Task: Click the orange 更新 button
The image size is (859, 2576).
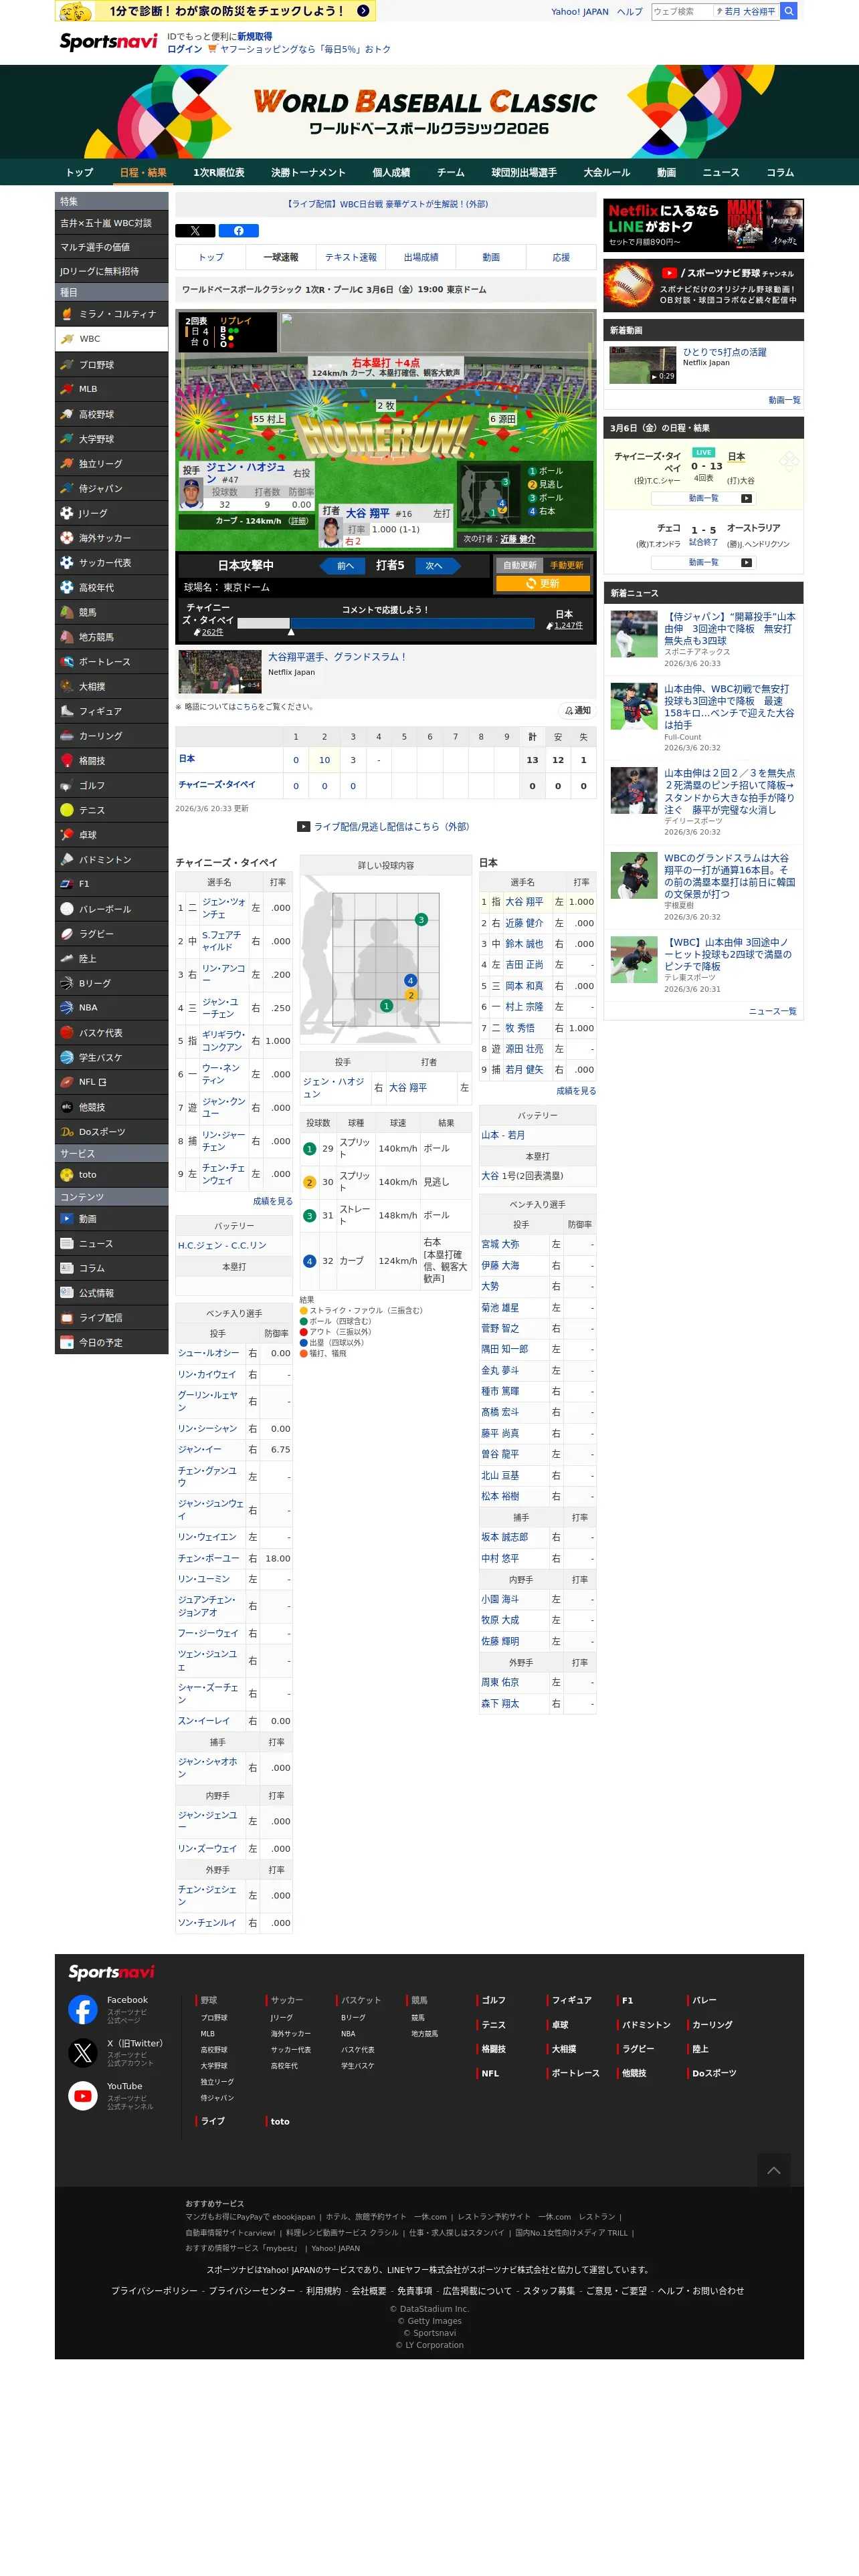Action: (x=543, y=583)
